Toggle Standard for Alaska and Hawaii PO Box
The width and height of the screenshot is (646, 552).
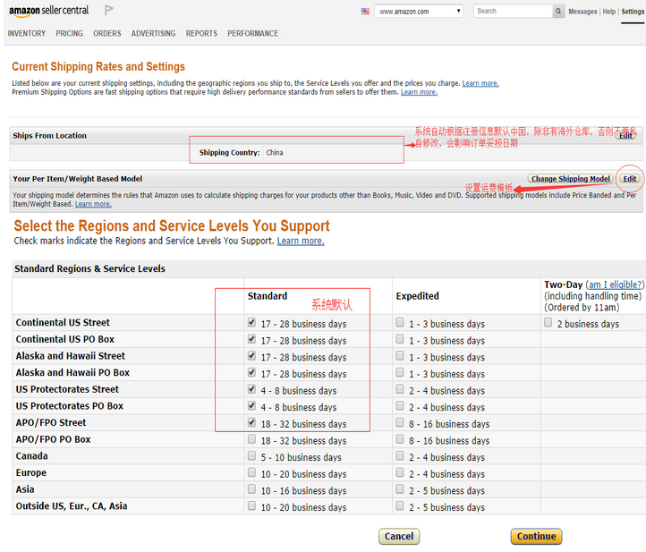point(251,372)
